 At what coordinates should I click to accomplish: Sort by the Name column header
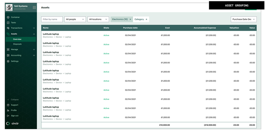tap(46, 28)
